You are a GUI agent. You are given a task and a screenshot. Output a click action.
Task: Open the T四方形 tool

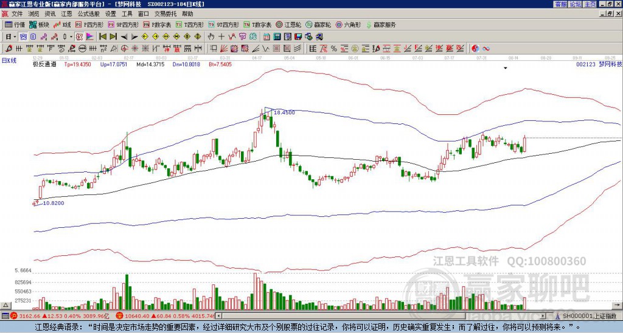click(x=190, y=24)
